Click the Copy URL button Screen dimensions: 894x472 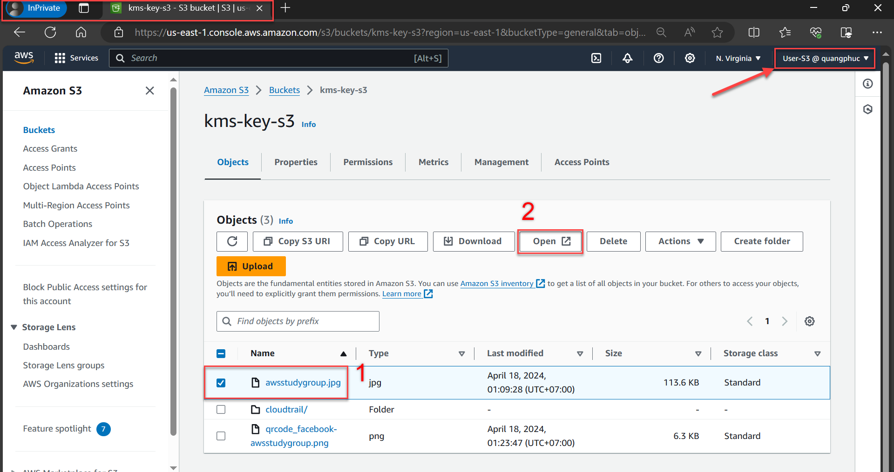click(x=388, y=241)
